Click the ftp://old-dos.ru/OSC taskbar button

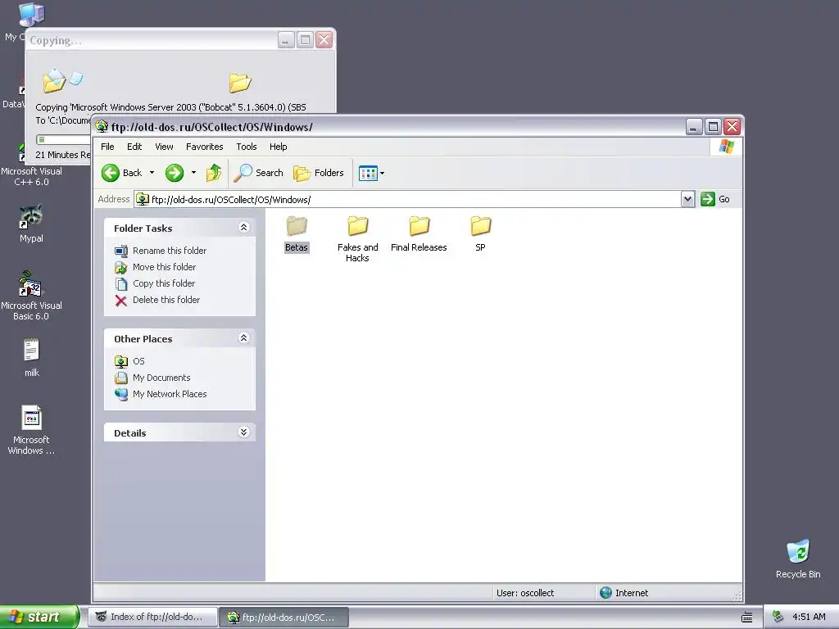click(x=284, y=617)
